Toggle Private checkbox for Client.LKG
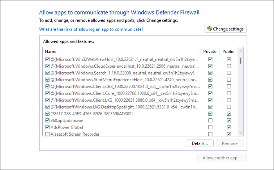The image size is (274, 170). tap(210, 100)
